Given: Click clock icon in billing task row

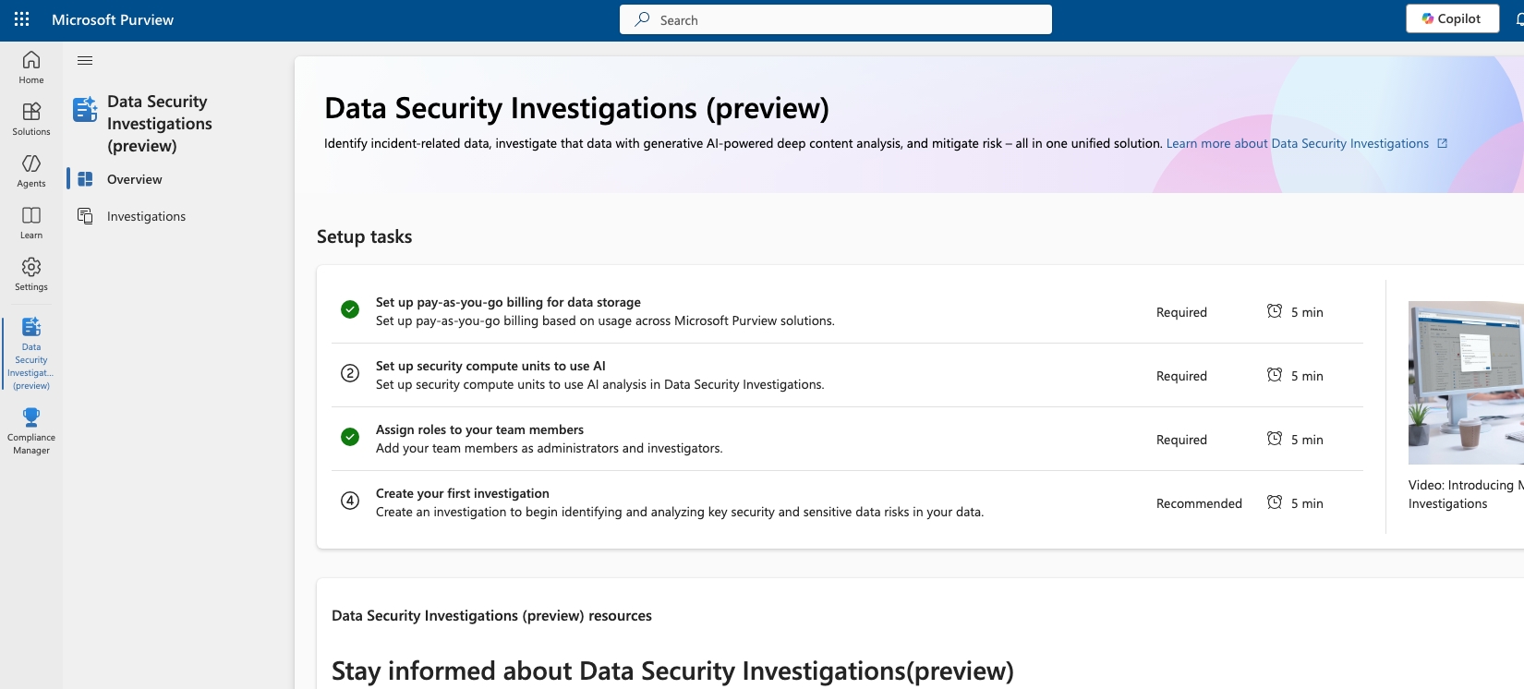Looking at the screenshot, I should point(1275,311).
